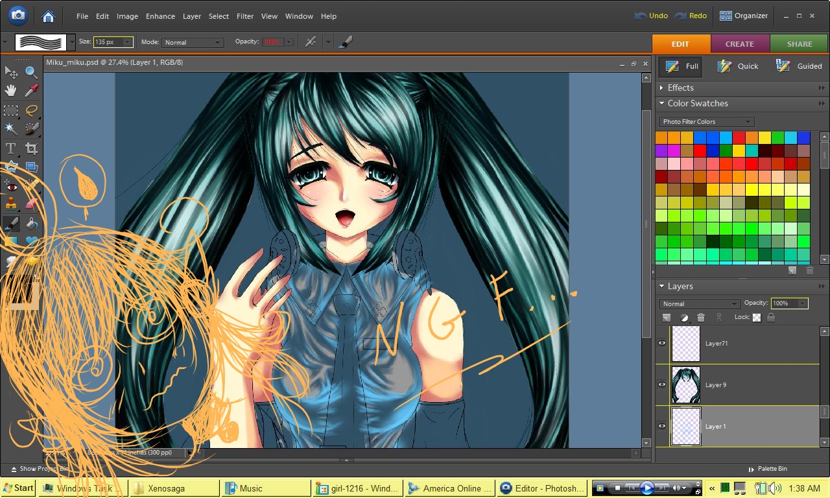
Task: Delete layer with trash icon
Action: (700, 318)
